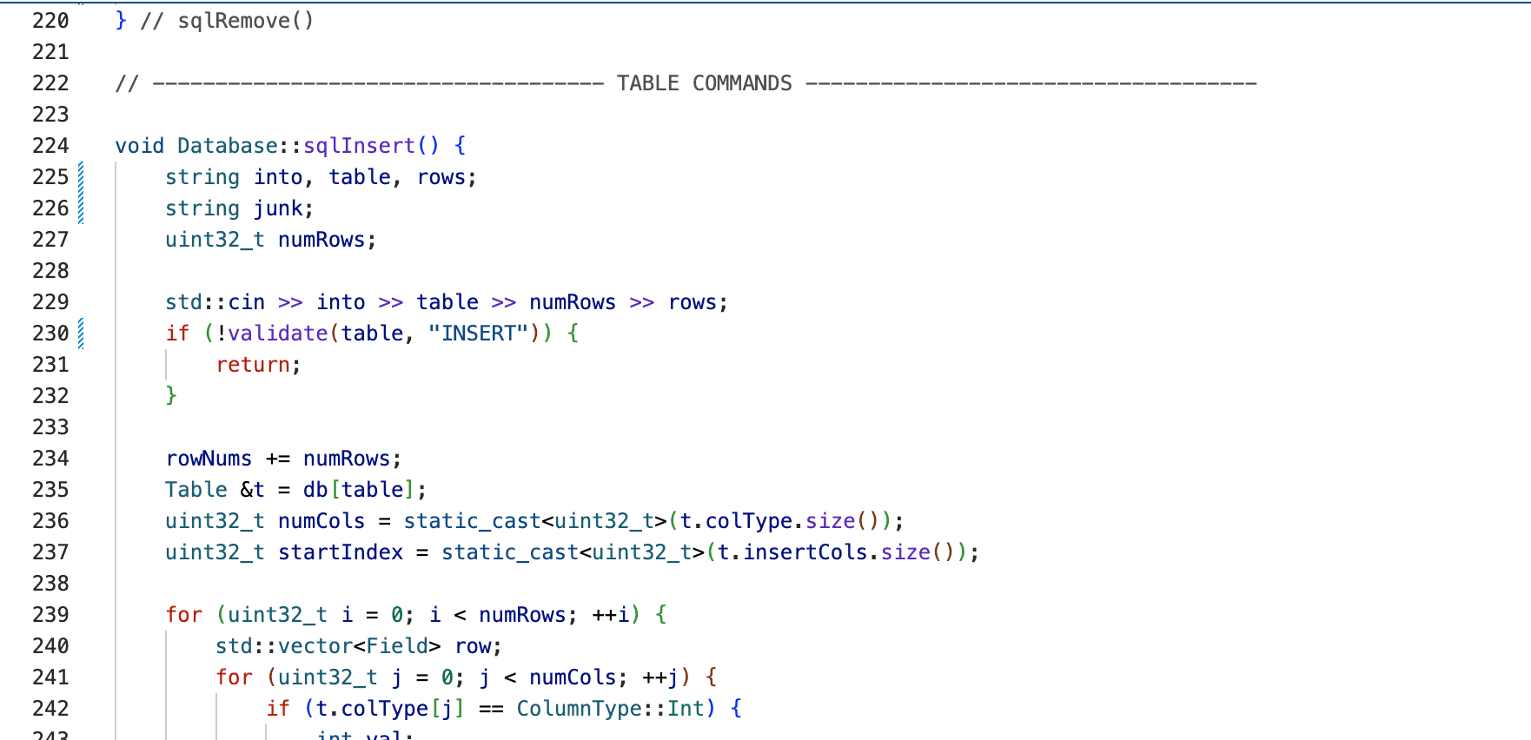Viewport: 1531px width, 740px height.
Task: Click the 'return' keyword on line 231
Action: [253, 365]
